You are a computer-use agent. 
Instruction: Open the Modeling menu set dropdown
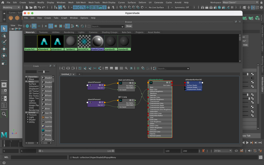pos(11,7)
